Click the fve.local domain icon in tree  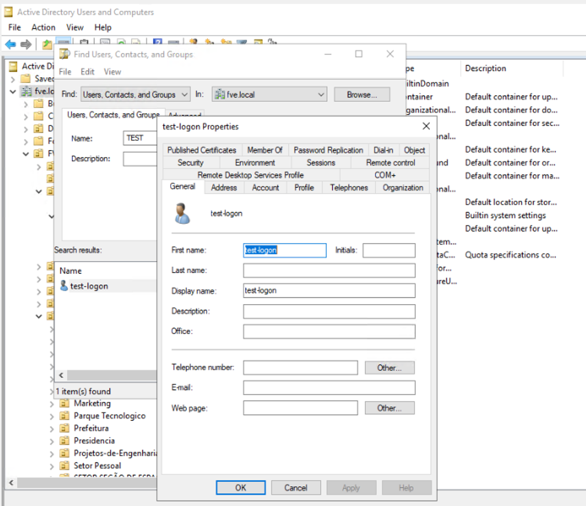point(26,91)
